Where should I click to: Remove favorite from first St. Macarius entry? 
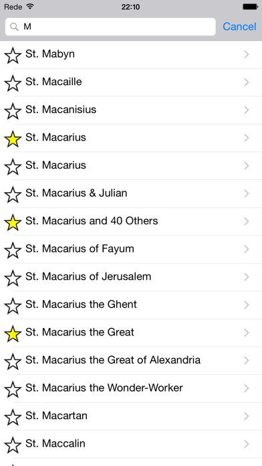tap(13, 139)
